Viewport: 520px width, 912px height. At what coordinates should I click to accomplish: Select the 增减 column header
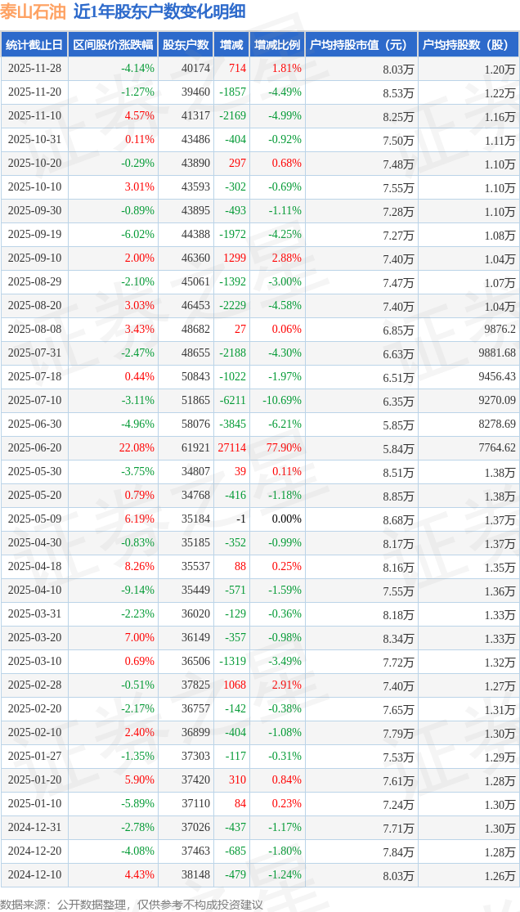tap(232, 45)
